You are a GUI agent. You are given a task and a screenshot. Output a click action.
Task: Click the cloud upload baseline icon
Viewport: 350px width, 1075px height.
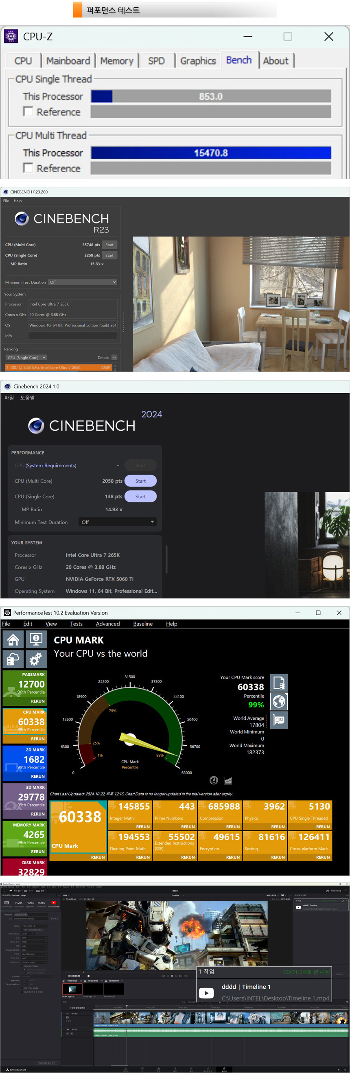pos(13,659)
